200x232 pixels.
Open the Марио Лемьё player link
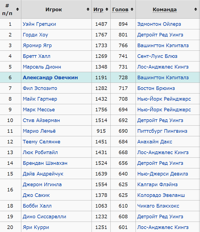pyautogui.click(x=39, y=131)
